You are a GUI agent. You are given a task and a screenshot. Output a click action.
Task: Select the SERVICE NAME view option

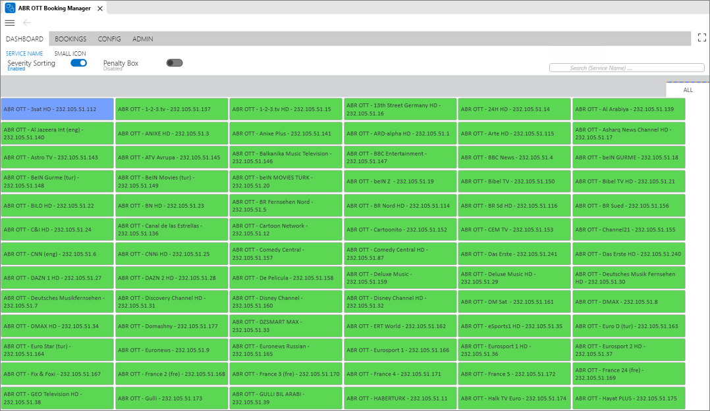click(x=24, y=53)
